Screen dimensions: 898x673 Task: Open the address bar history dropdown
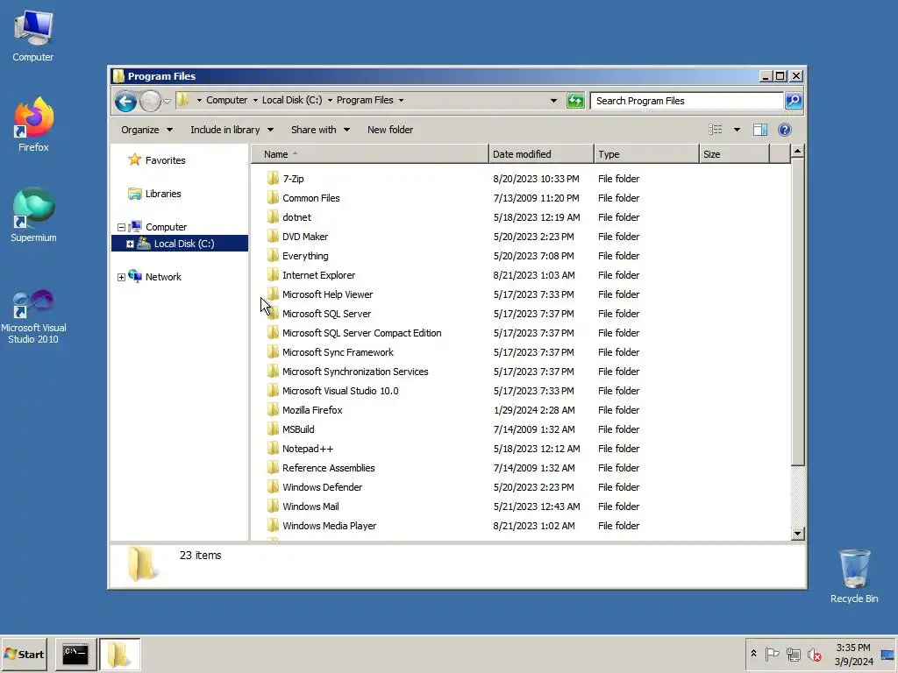553,101
